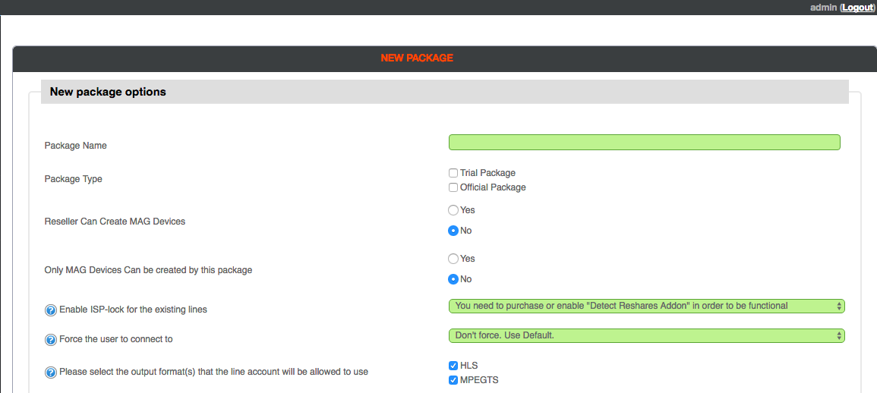Click the Logout link
877x393 pixels.
(x=857, y=8)
